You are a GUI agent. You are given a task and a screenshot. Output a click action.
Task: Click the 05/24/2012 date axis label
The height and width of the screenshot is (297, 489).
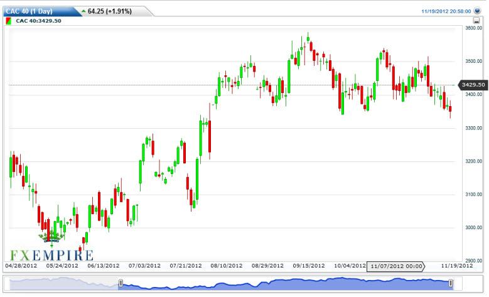pos(62,266)
